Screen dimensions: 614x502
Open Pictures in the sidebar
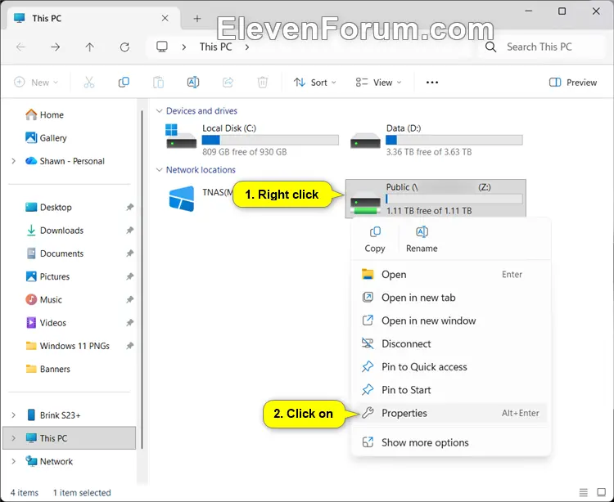click(x=47, y=276)
